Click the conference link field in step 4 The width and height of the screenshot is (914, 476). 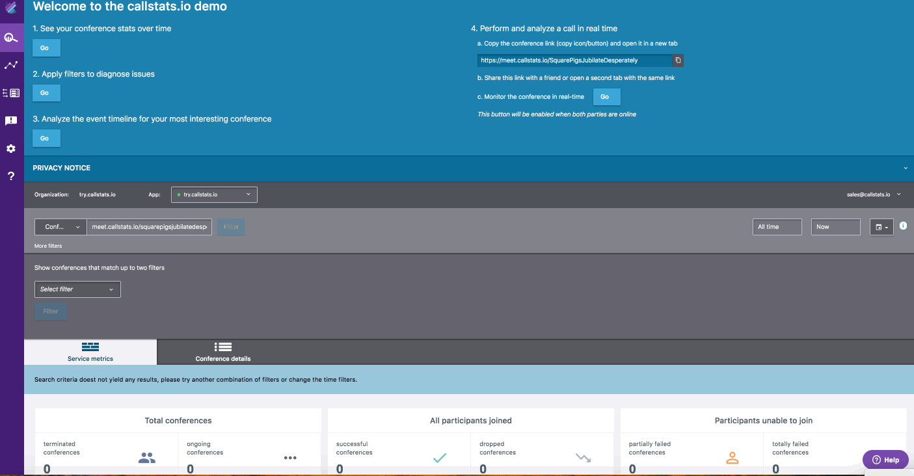[x=574, y=60]
